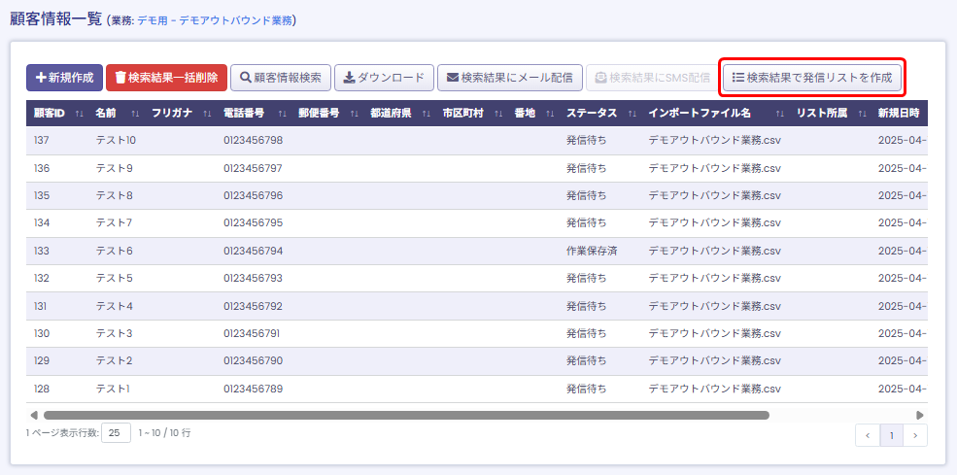Select page 1 in pagination
957x475 pixels.
(x=891, y=435)
